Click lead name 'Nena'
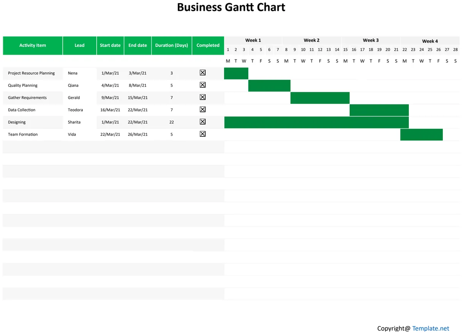 point(73,73)
